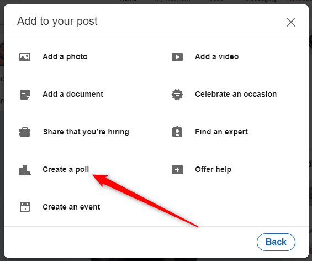
Task: Choose Add a video
Action: (x=216, y=57)
